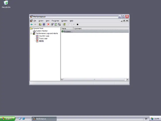
Task: Open the Favorites menu
Action: pos(55,21)
